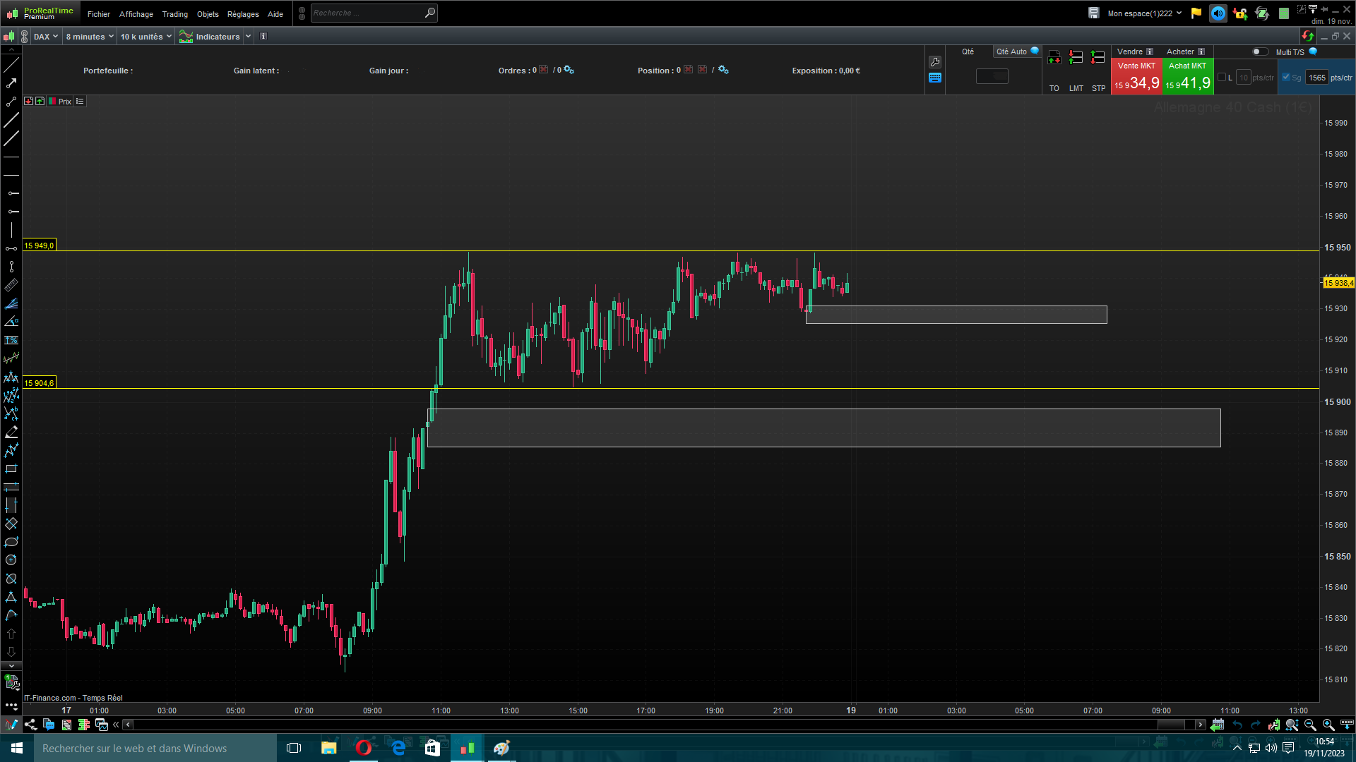Enable the L limit checkbox

(1222, 78)
